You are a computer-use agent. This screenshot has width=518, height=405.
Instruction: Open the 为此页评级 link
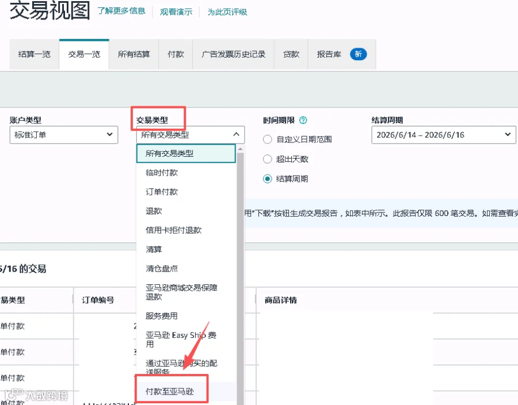point(227,12)
